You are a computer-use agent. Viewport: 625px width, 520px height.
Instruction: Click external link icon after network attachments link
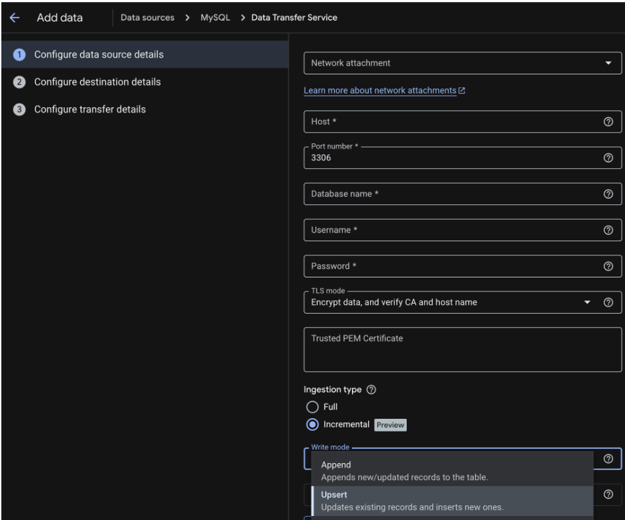point(462,90)
